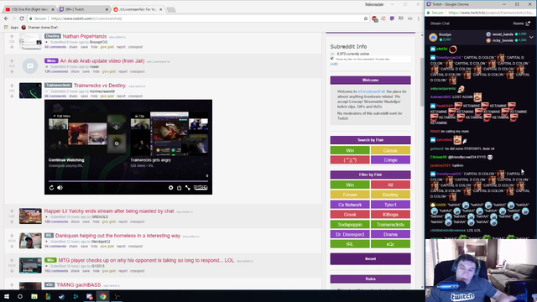537x302 pixels.
Task: Filter by Dr. Disrespect flair
Action: 350,234
